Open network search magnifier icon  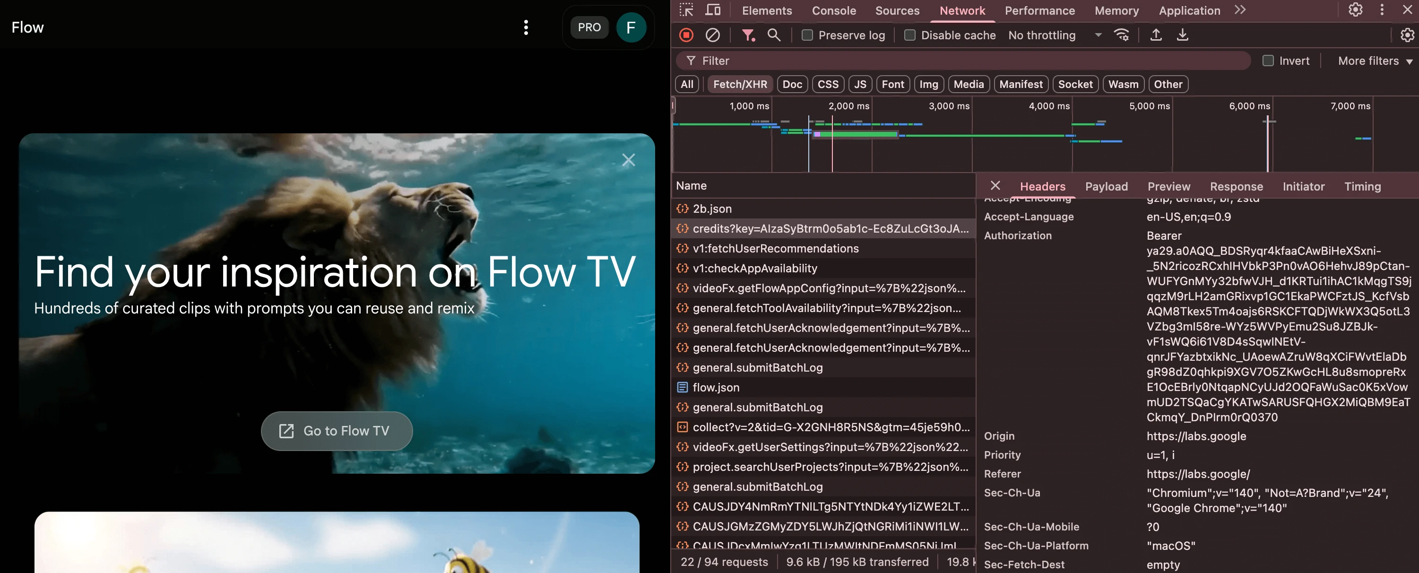[x=774, y=35]
